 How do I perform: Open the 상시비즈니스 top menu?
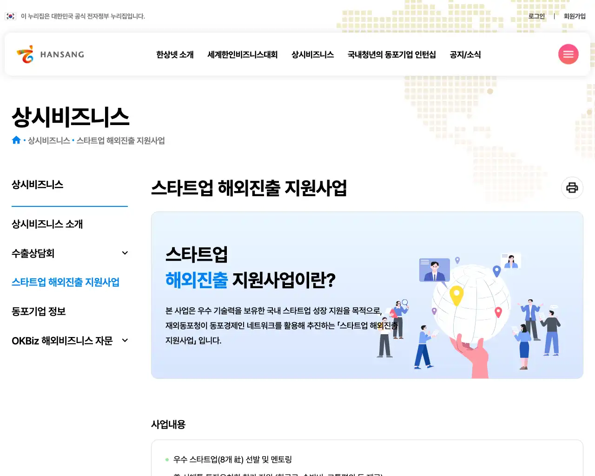(312, 54)
